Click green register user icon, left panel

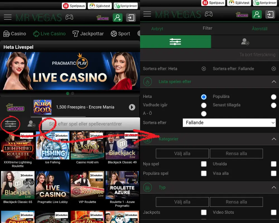click(118, 18)
